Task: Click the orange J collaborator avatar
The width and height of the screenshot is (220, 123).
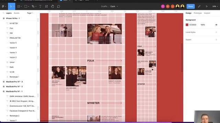Action: (x=173, y=6)
